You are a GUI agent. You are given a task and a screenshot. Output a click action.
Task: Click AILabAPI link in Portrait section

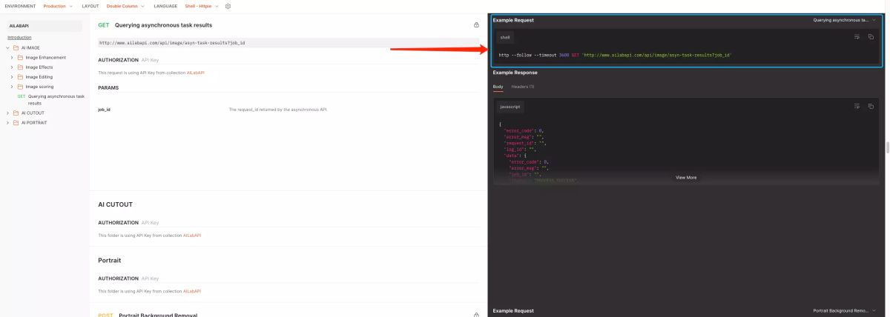point(192,291)
